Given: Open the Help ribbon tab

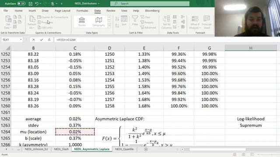Looking at the screenshot, I should click(136, 10).
